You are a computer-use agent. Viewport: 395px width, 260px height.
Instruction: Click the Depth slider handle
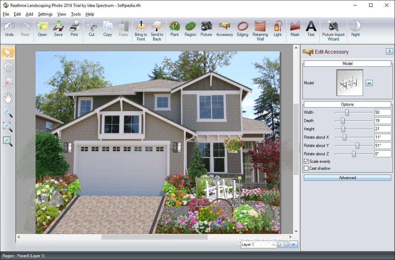(x=343, y=121)
